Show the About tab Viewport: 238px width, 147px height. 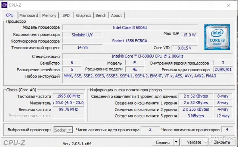116,15
